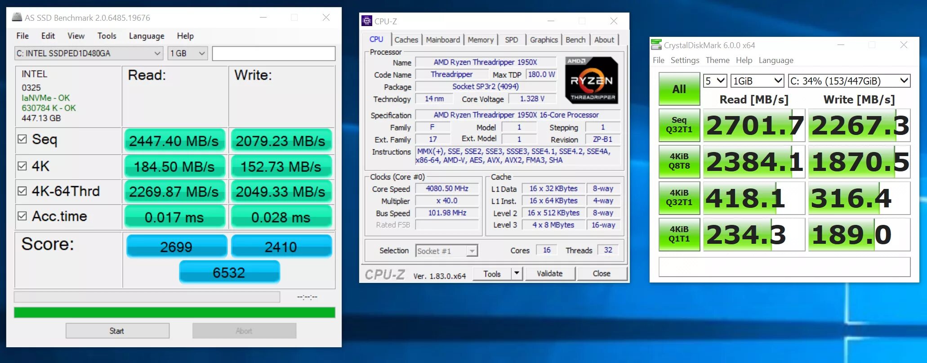Run all tests with the All button
The image size is (927, 363).
click(x=679, y=89)
